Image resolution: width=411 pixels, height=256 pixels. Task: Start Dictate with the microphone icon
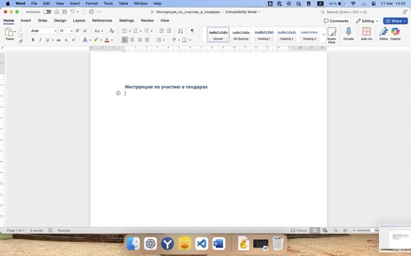(349, 33)
